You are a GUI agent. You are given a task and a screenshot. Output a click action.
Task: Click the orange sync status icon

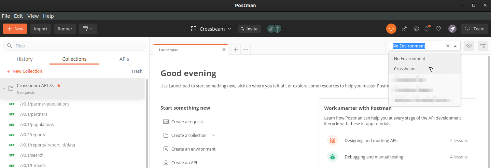[x=391, y=29]
